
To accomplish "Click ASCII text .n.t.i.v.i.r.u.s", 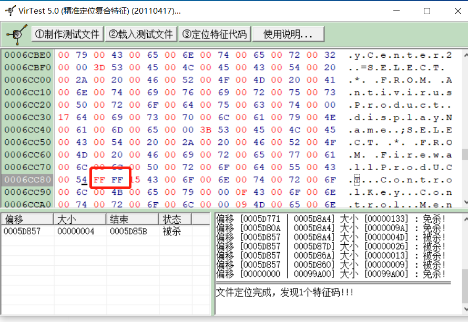I will click(x=400, y=93).
